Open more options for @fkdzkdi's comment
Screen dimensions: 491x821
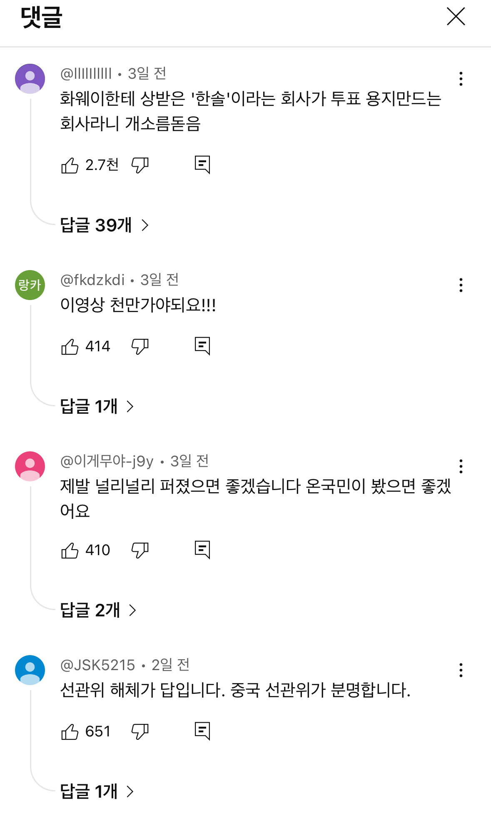(x=461, y=285)
